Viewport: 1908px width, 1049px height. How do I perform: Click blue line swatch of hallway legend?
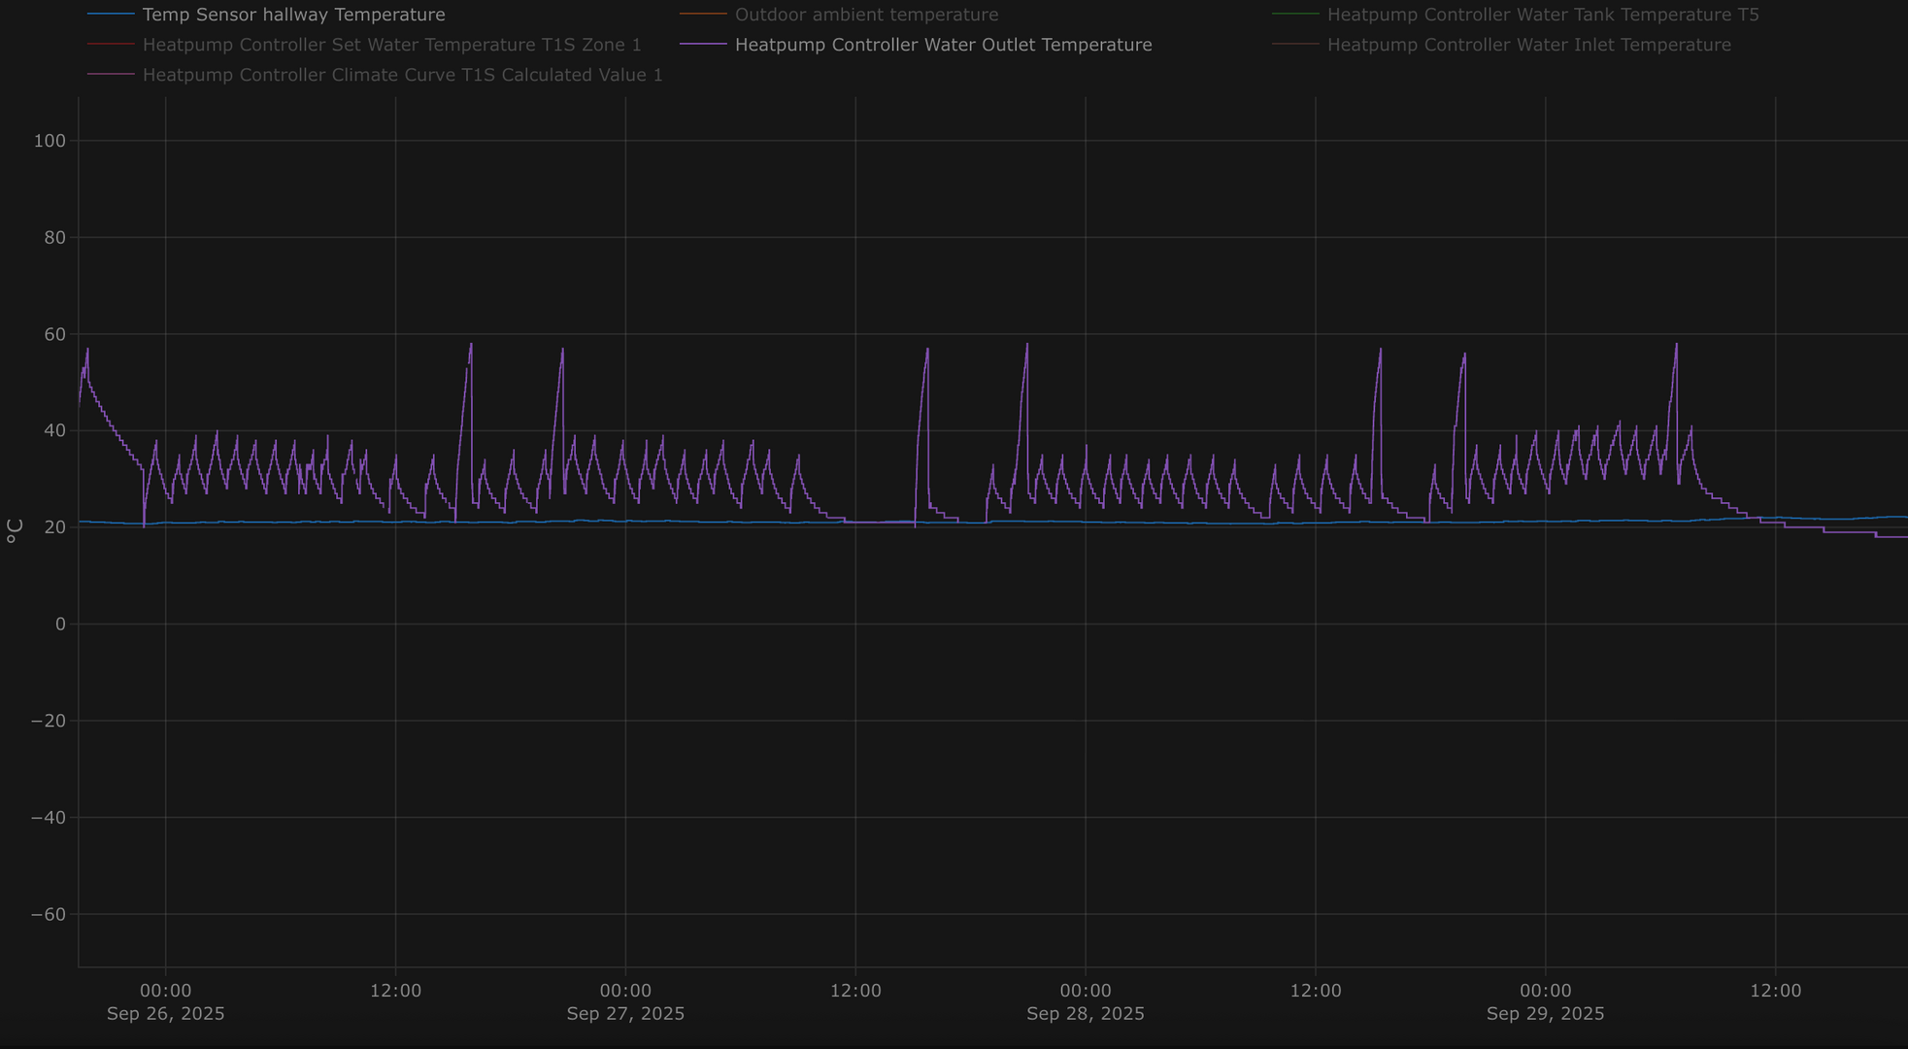[111, 15]
